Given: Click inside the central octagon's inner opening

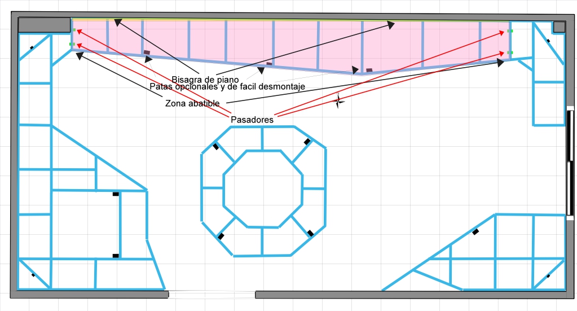Looking at the screenshot, I should [x=263, y=189].
